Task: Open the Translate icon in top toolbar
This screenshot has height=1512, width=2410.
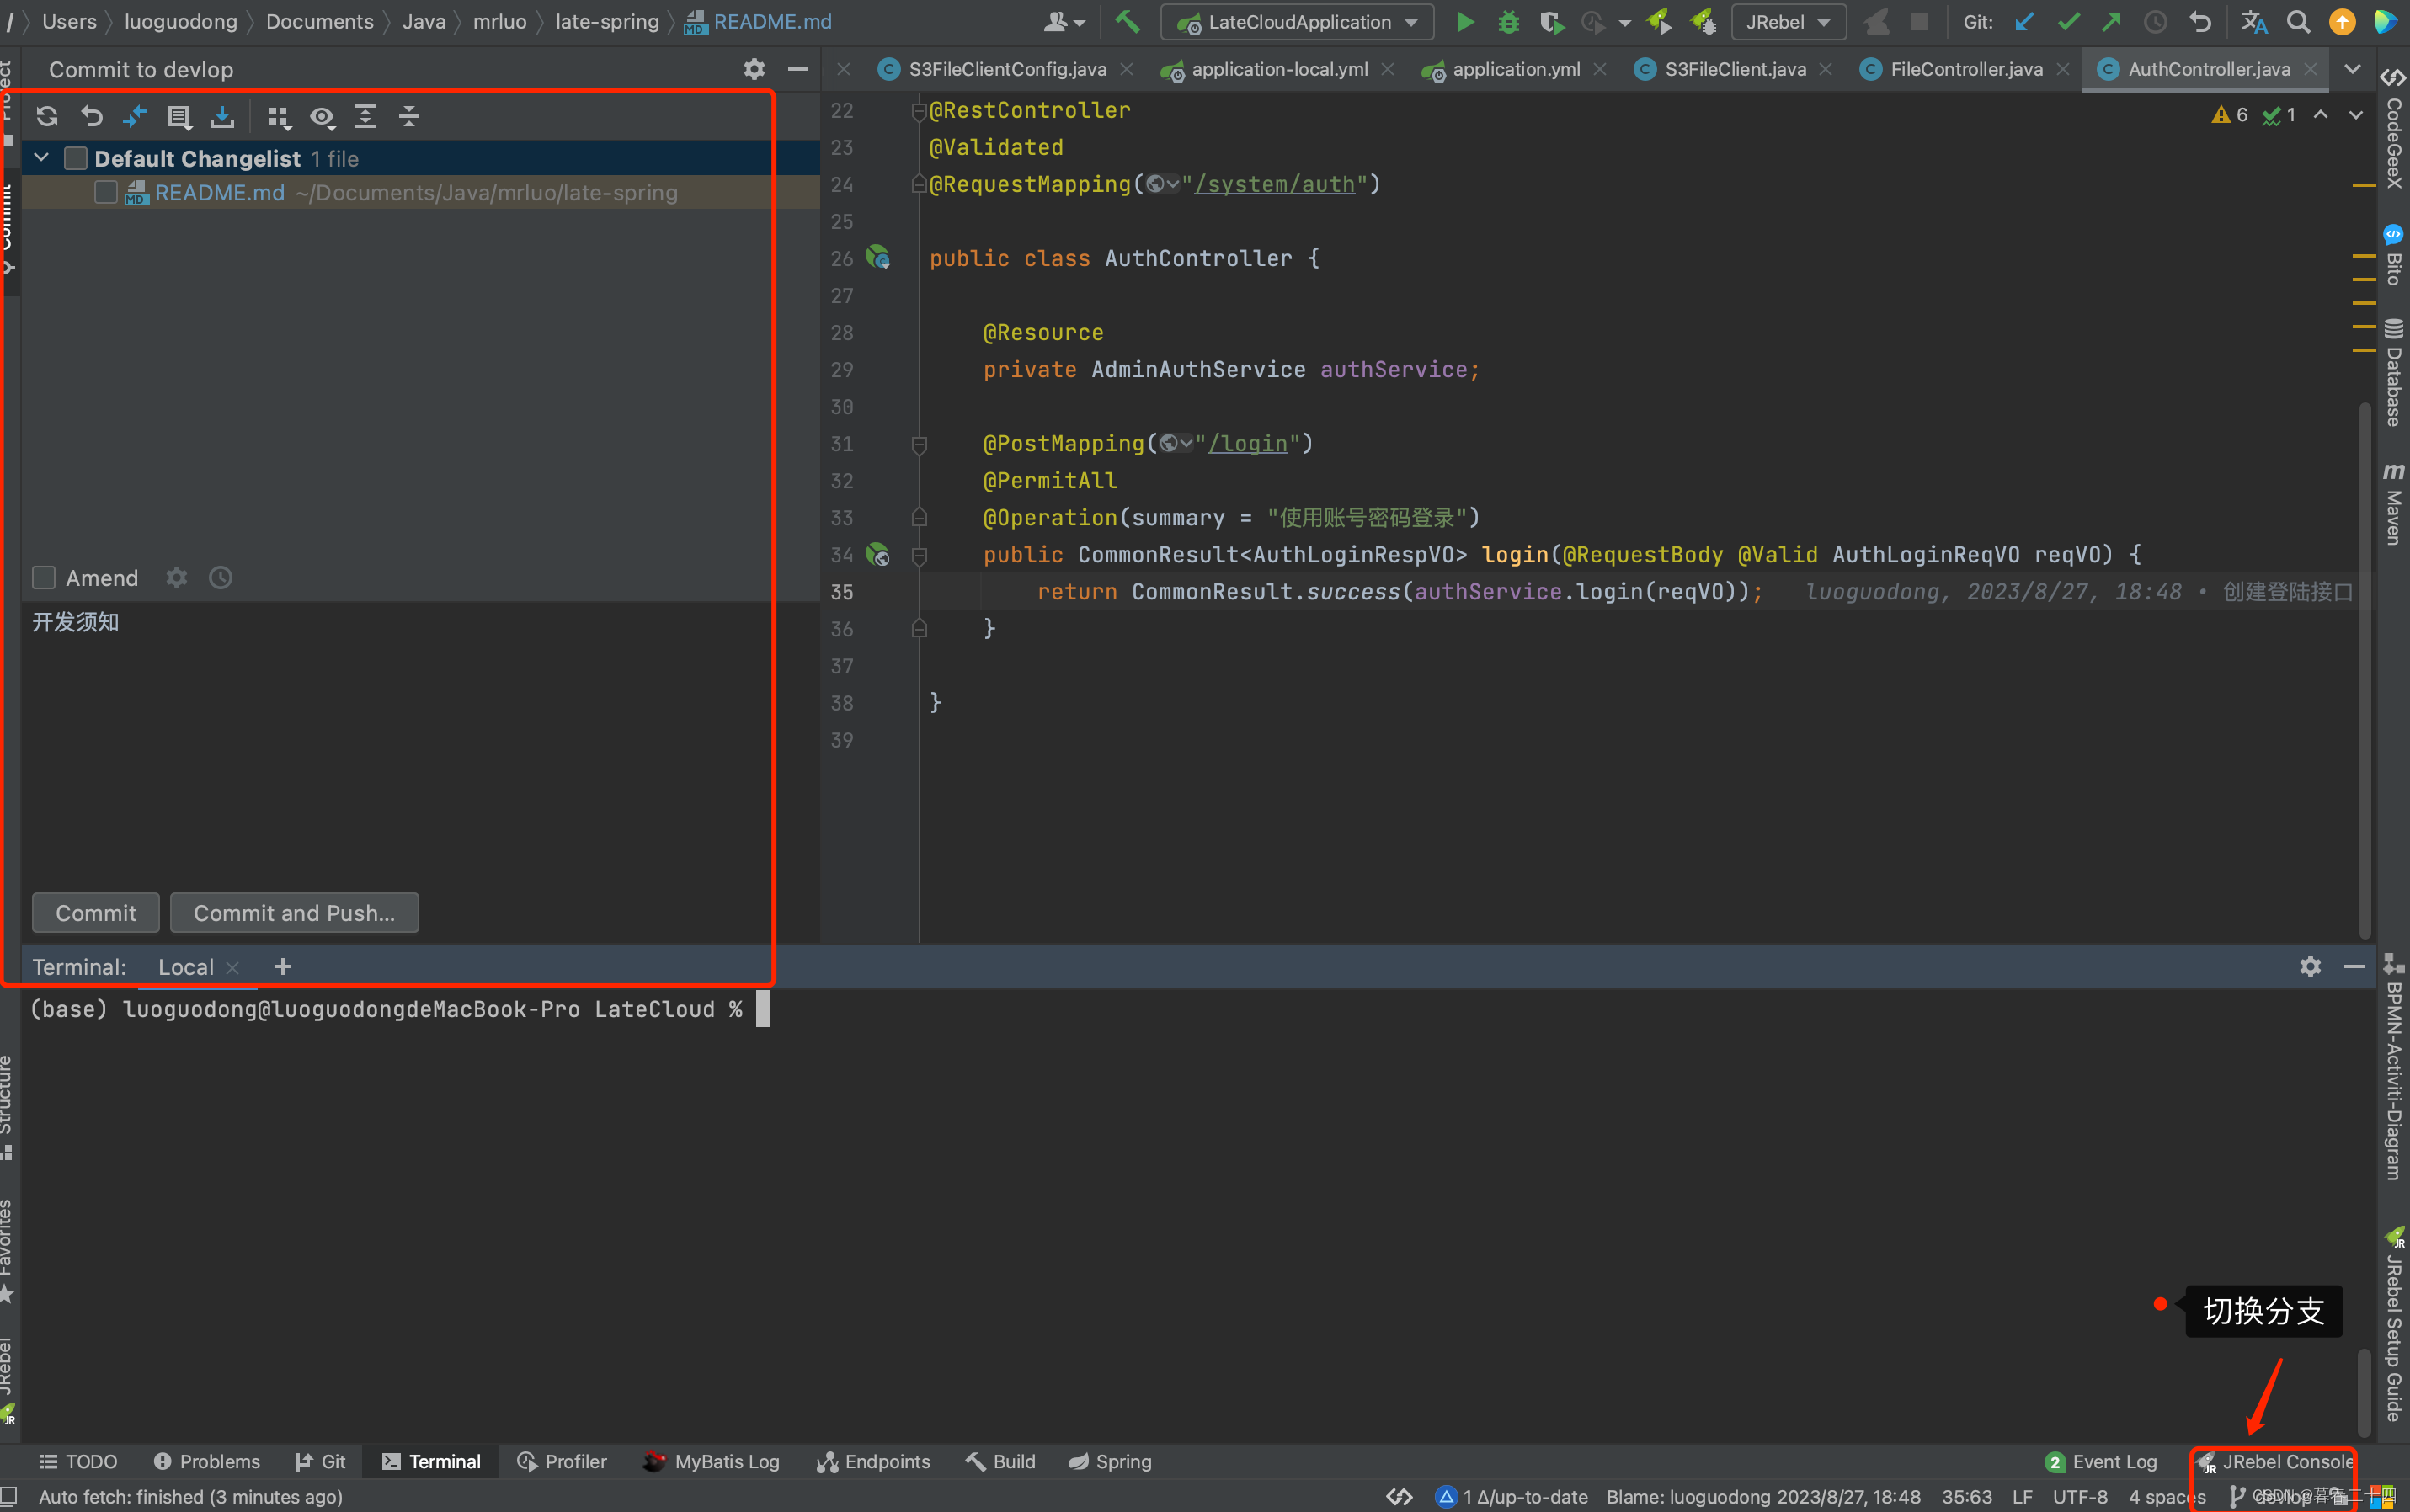Action: [2254, 21]
